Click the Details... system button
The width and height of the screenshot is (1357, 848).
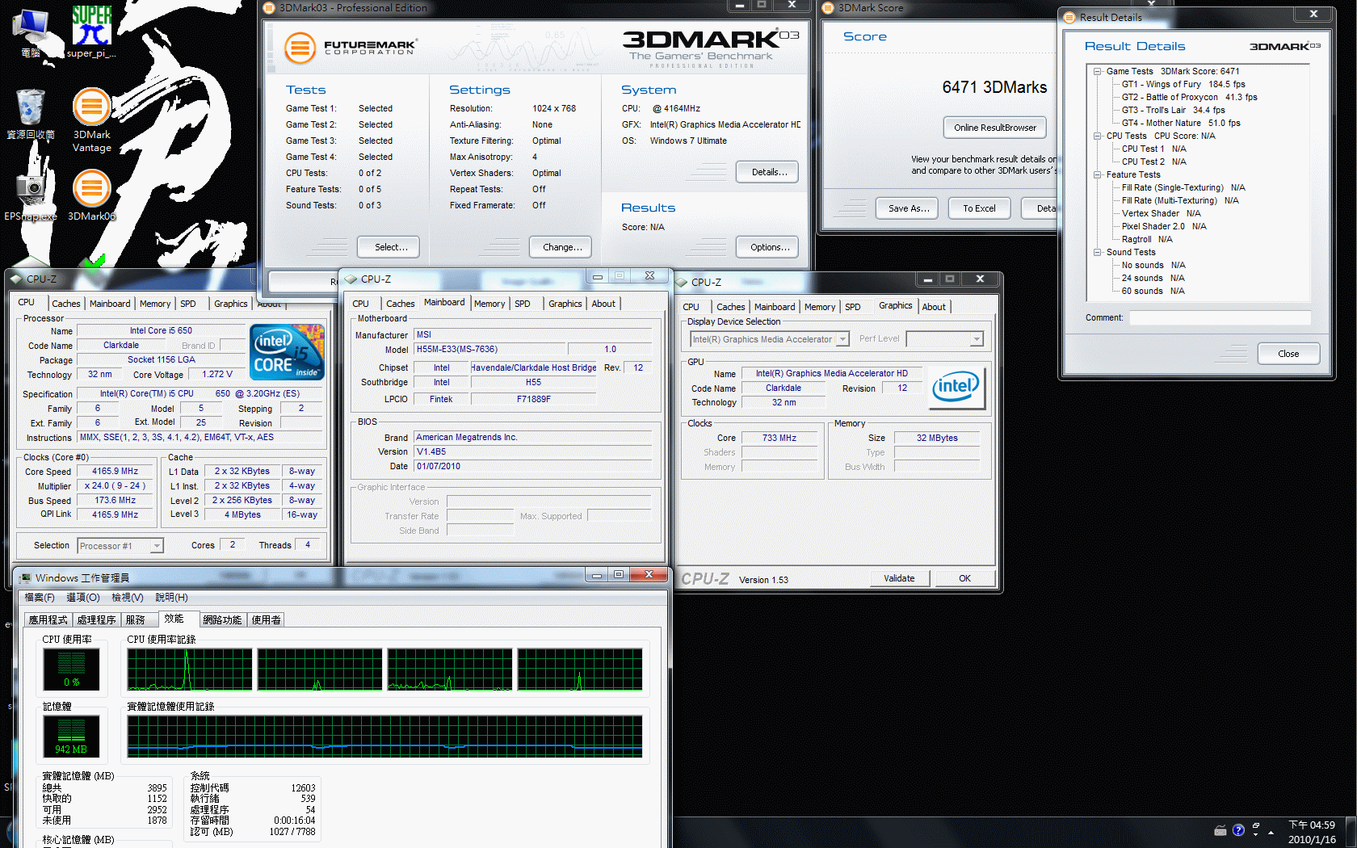(x=767, y=172)
